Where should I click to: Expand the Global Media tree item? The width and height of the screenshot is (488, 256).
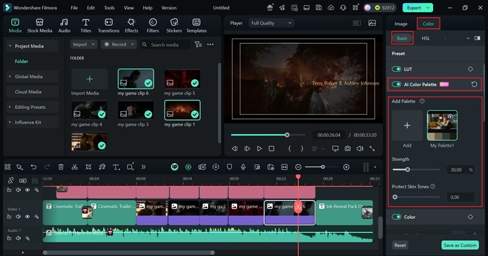[10, 77]
